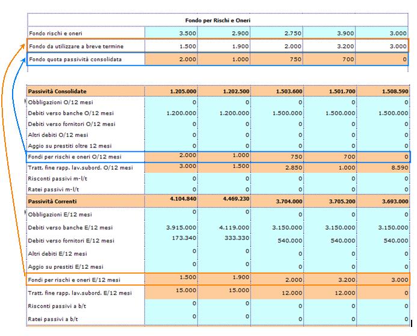Select the Ratei passivi a b/t label
The image size is (417, 336).
(53, 319)
